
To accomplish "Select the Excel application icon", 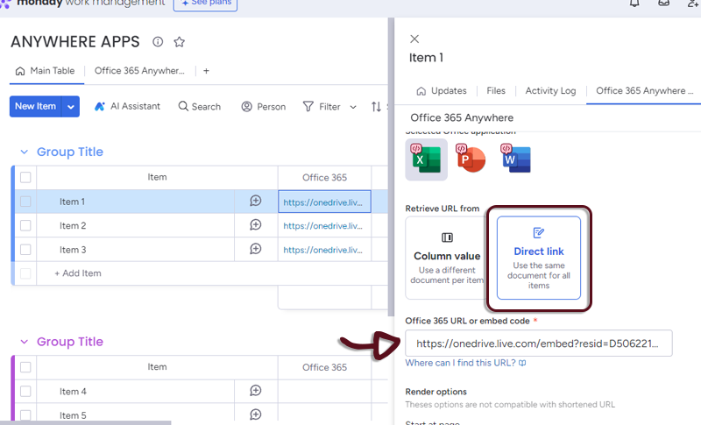I will pos(426,159).
